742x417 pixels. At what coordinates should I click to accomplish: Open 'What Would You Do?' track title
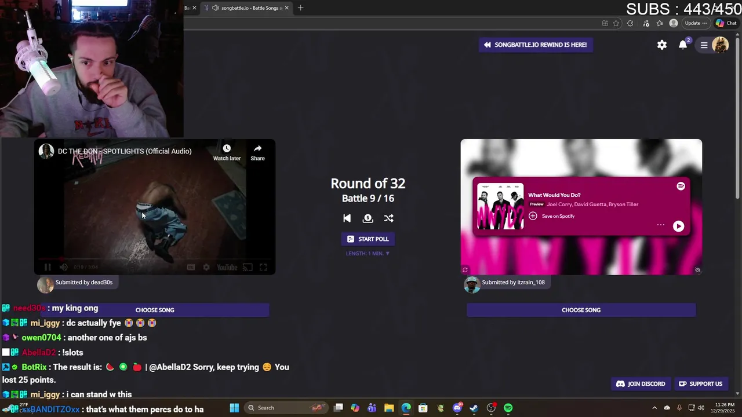point(554,195)
